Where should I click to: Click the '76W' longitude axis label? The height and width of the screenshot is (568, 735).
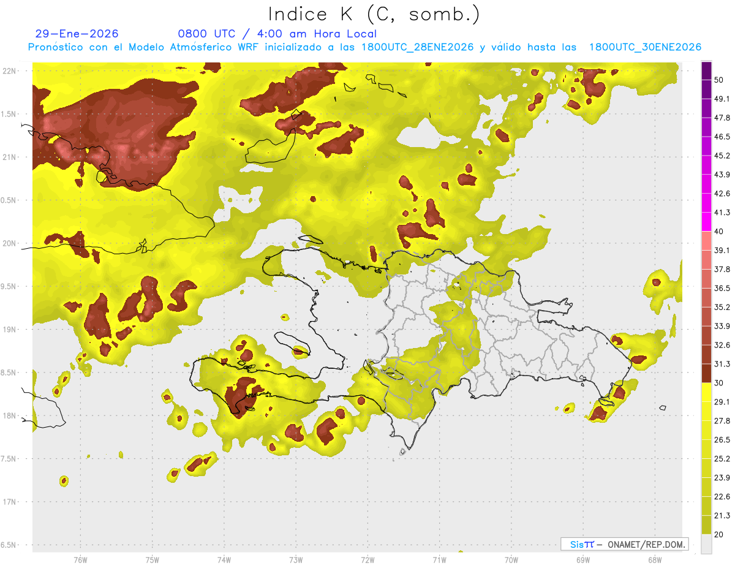pos(80,559)
